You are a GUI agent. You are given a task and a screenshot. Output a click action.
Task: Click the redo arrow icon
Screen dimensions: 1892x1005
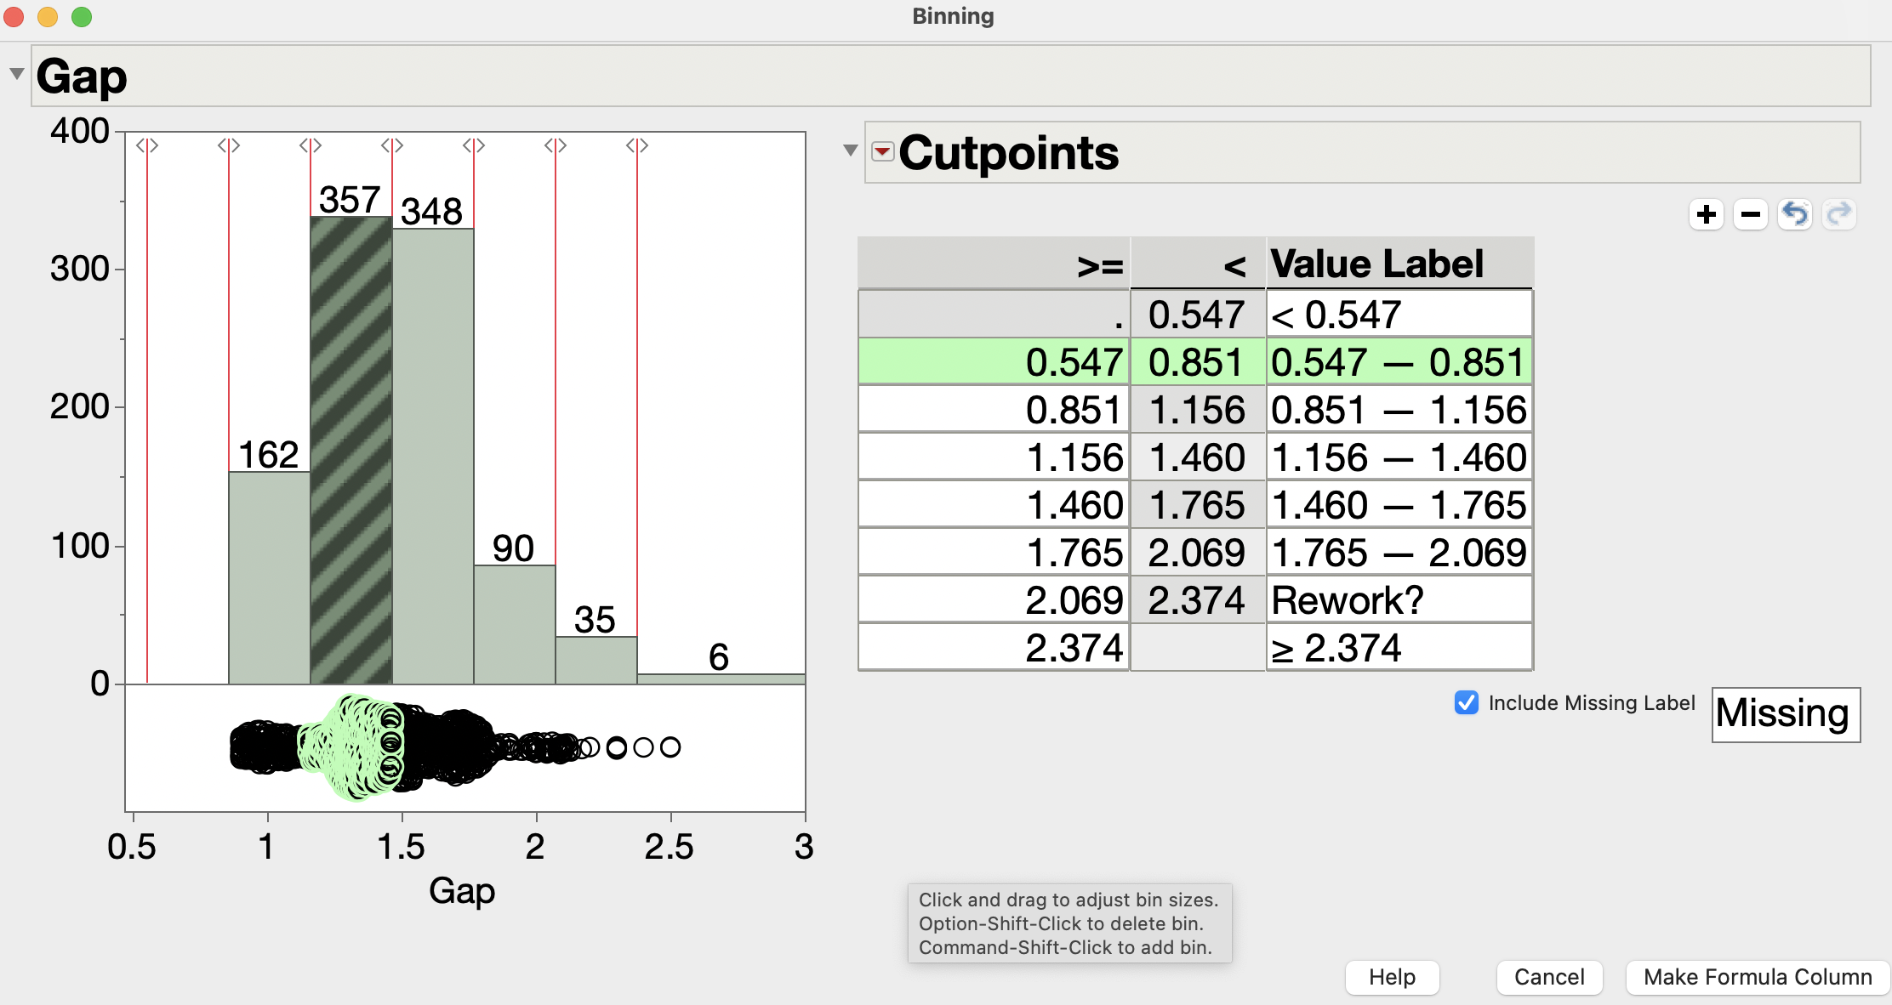(x=1839, y=214)
